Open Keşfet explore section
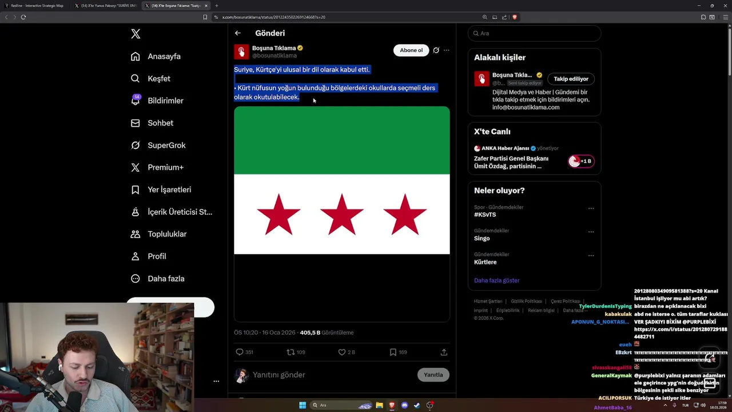This screenshot has height=412, width=732. [x=150, y=78]
